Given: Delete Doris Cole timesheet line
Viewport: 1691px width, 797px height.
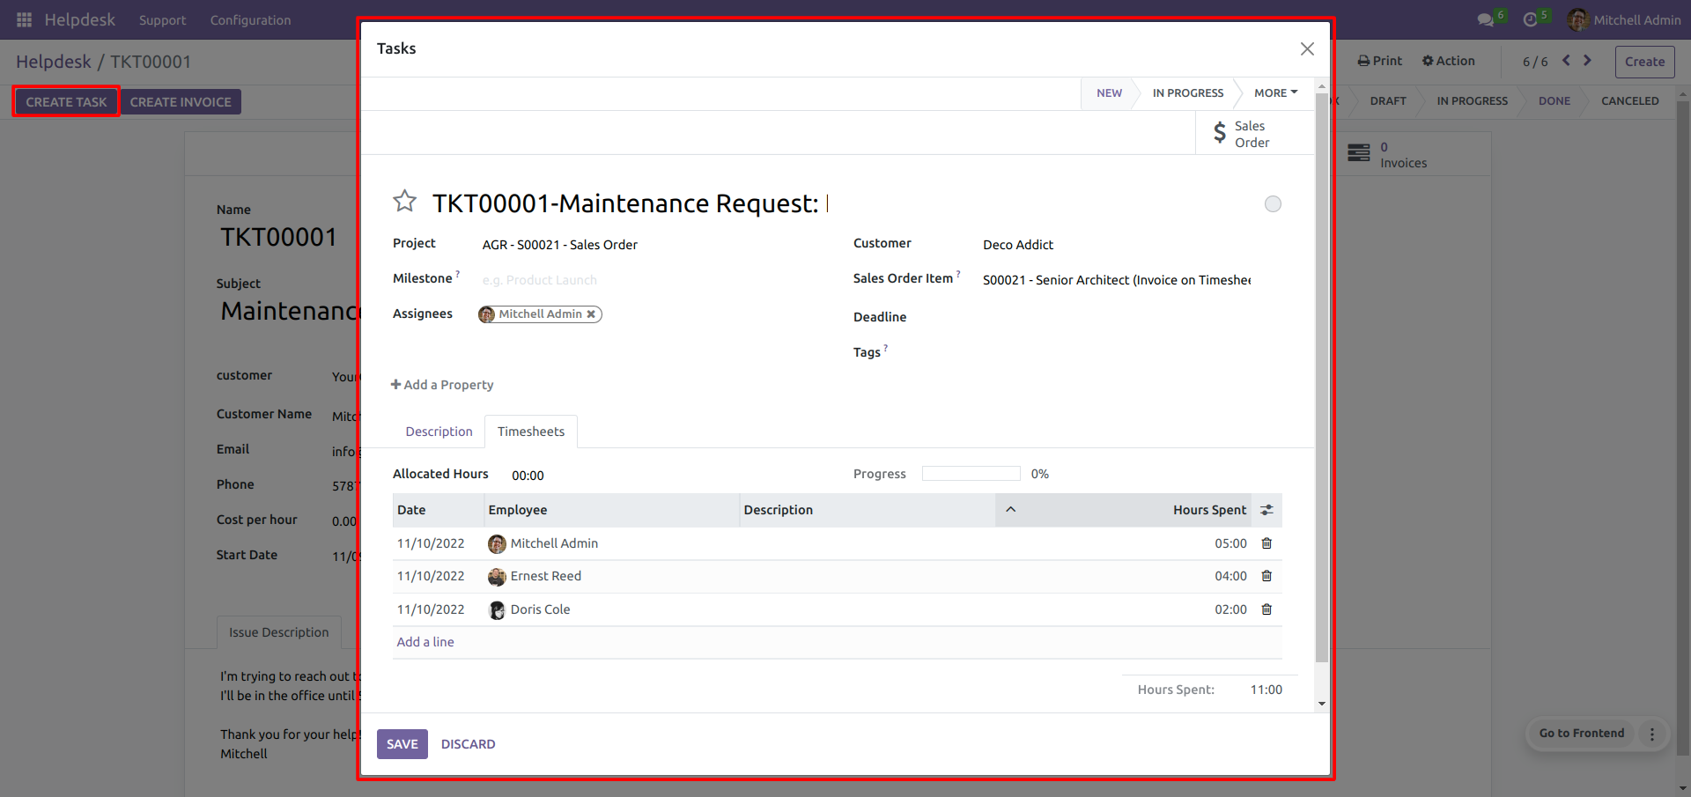Looking at the screenshot, I should 1266,609.
